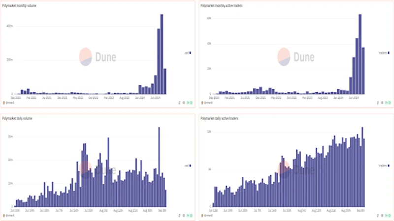Screen dimensions: 394x221
Task: Click the 5k axis label in daily traders
Action: click(x=210, y=169)
